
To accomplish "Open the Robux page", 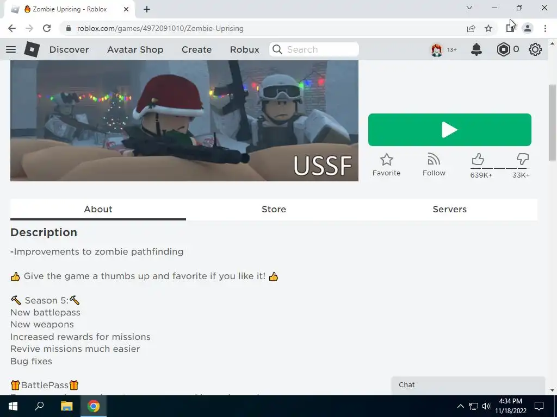I will 244,49.
